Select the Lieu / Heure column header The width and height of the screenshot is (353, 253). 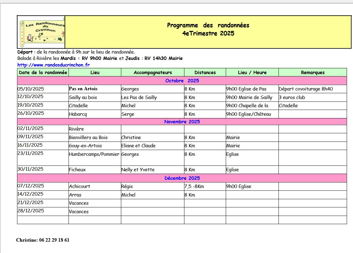(x=252, y=73)
